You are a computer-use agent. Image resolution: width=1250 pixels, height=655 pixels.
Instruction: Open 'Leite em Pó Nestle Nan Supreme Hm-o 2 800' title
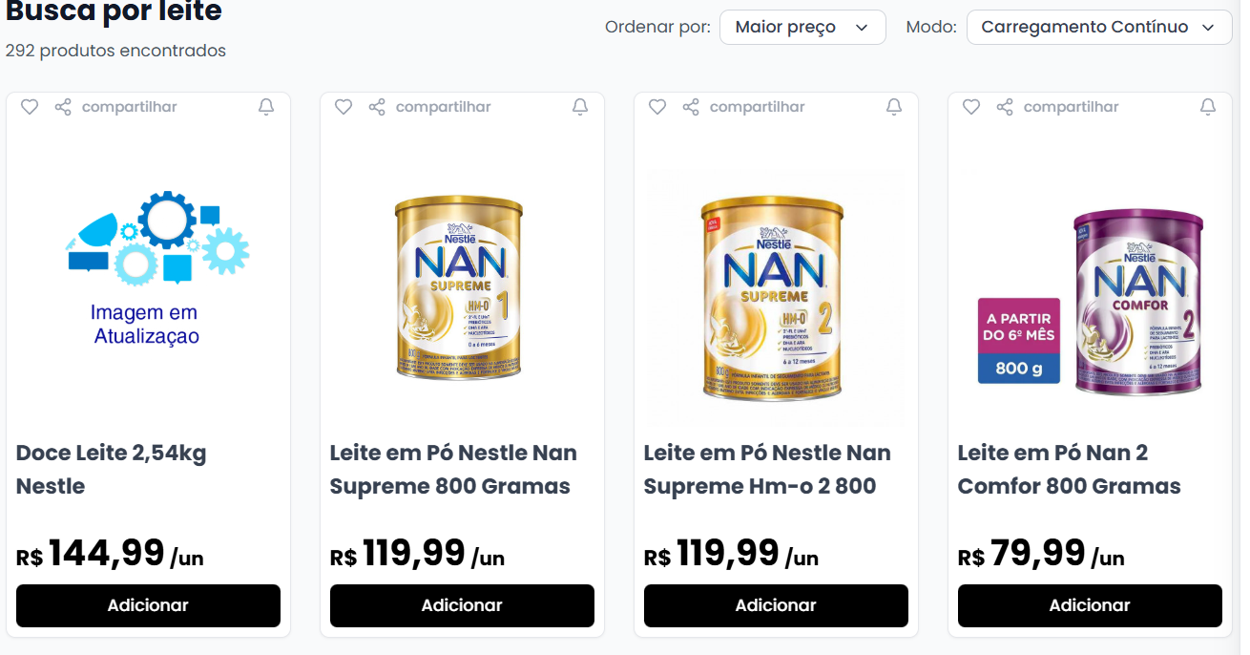point(767,469)
